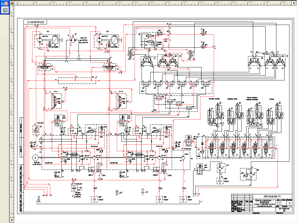297x223 pixels.
Task: Click the ruler origin crosshair icon
Action: [x=12, y=3]
